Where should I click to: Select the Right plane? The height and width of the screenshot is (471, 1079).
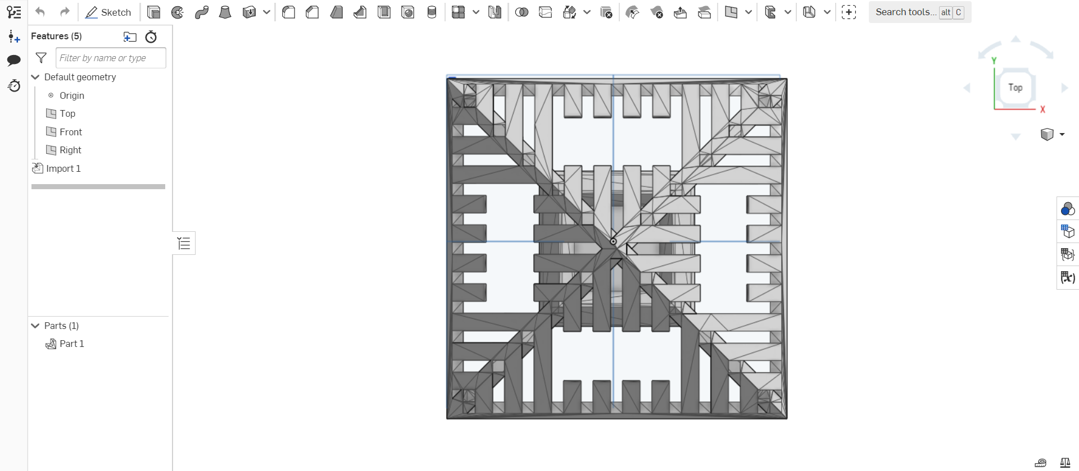coord(70,150)
